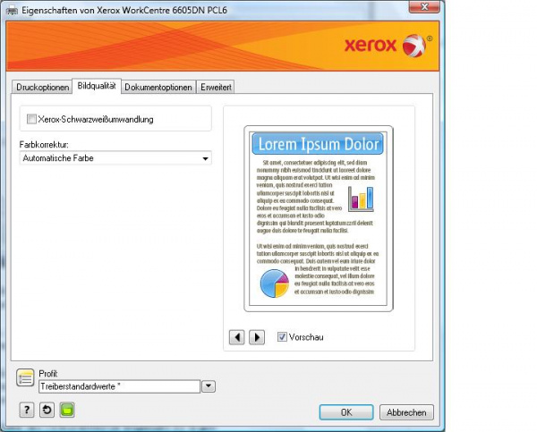Confirm settings with the OK button
Viewport: 537px width, 432px height.
pyautogui.click(x=345, y=412)
